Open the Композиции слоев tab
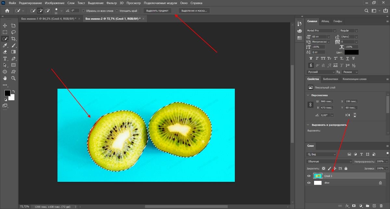The height and width of the screenshot is (209, 390). 355,79
